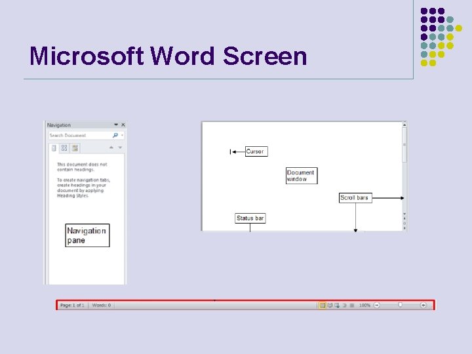Open word count via "Words: 0"
Viewport: 472px width, 354px height.
click(102, 305)
